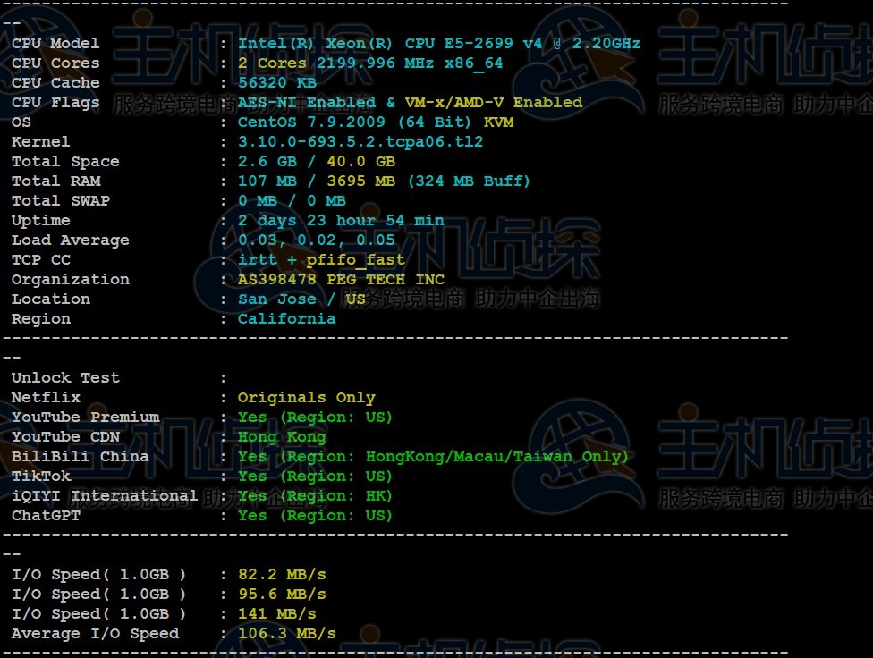This screenshot has width=873, height=658.
Task: Select the Average I/O Speed label
Action: [95, 634]
